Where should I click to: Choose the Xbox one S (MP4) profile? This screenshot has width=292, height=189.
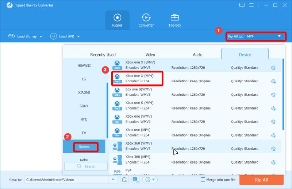point(195,106)
